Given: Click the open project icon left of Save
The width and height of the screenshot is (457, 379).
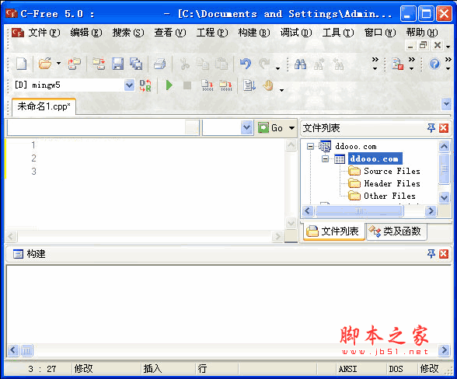Looking at the screenshot, I should (99, 64).
